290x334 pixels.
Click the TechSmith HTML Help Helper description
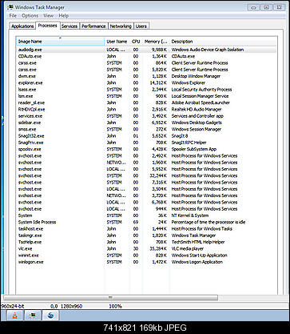click(198, 242)
